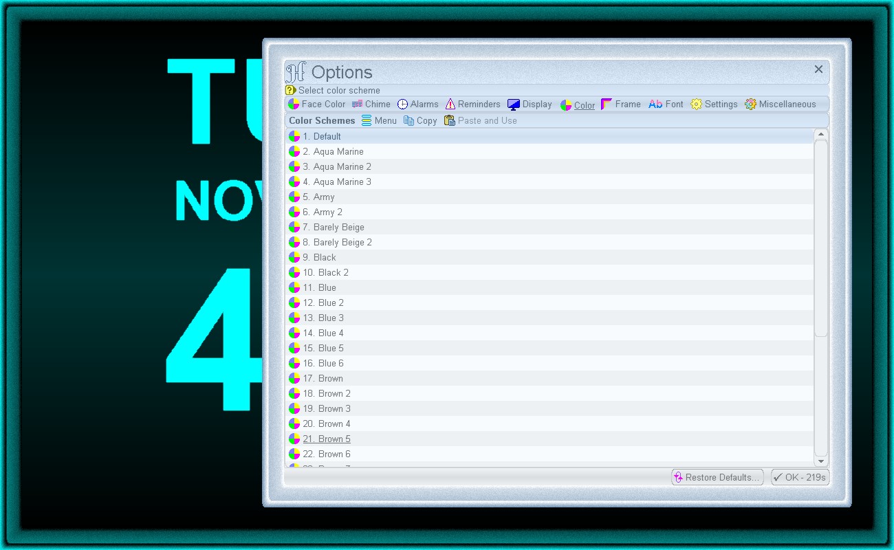Click the Face Color pie icon
Screen dimensions: 894x550
click(294, 104)
